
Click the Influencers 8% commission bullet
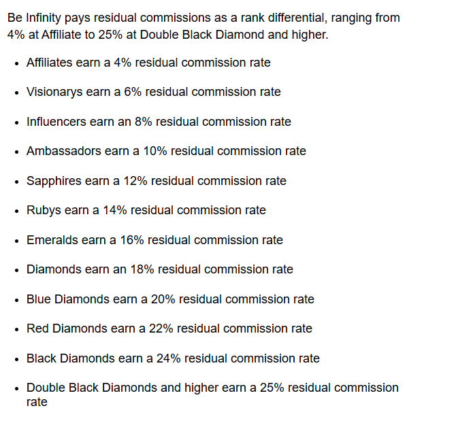click(x=159, y=122)
